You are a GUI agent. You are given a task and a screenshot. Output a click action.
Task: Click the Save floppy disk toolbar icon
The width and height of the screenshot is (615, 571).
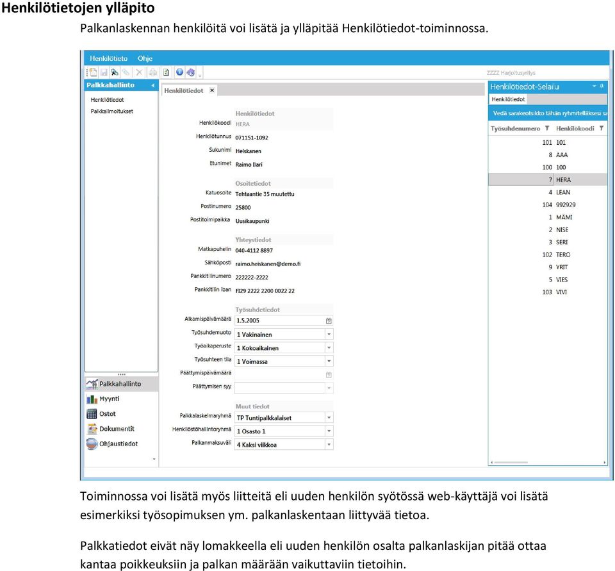(104, 72)
